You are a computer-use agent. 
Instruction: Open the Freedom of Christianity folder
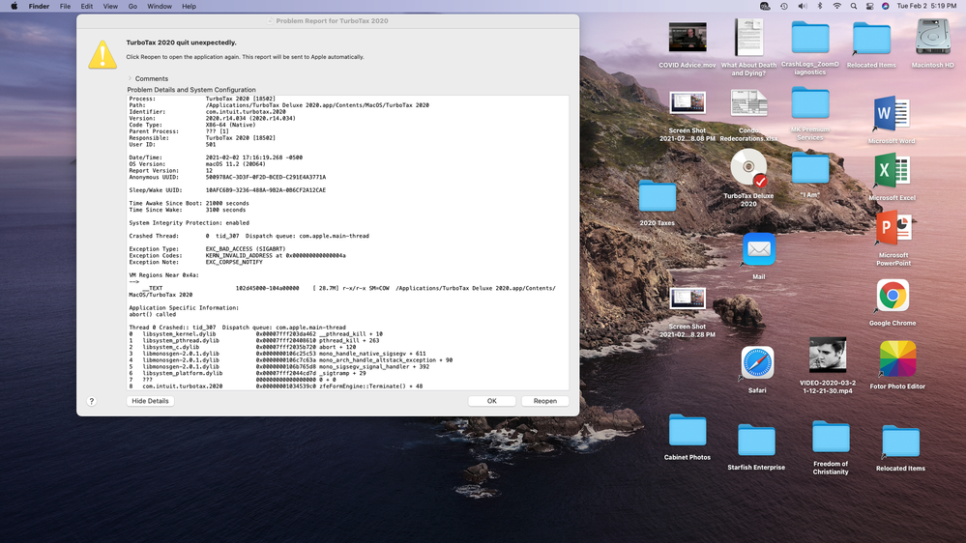click(x=831, y=437)
